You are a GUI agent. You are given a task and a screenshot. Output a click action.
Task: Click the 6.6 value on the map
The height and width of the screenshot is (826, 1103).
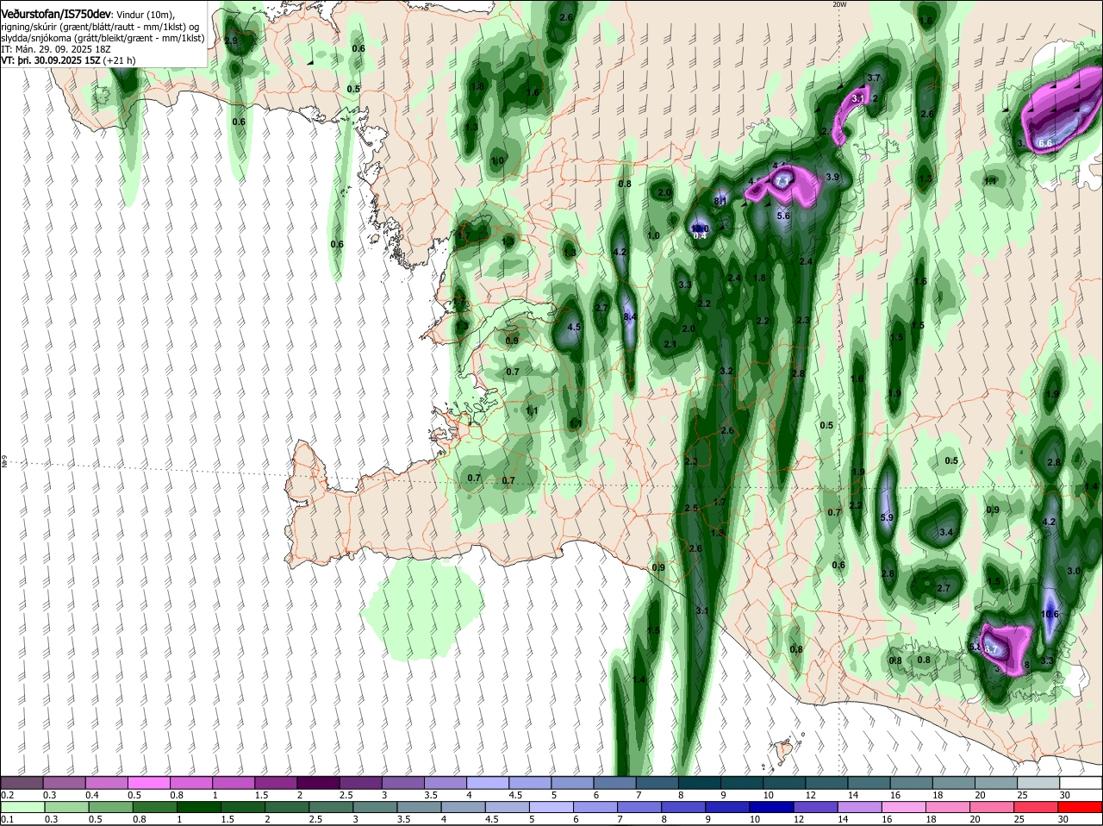1046,143
